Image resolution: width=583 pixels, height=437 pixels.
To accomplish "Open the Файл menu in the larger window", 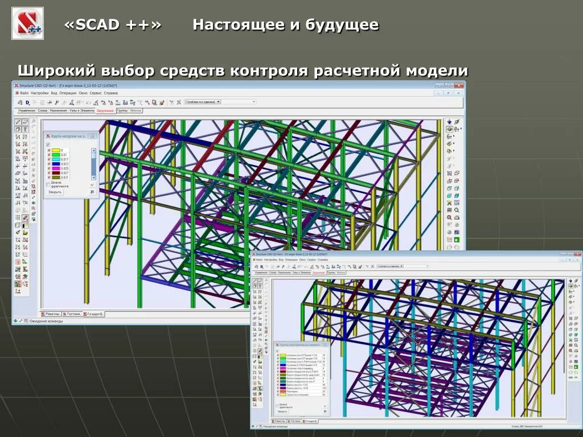I will (x=24, y=93).
